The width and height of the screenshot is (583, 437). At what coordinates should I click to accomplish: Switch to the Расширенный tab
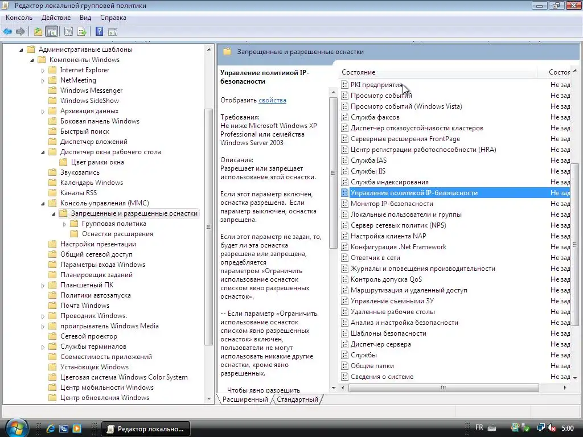pyautogui.click(x=245, y=399)
